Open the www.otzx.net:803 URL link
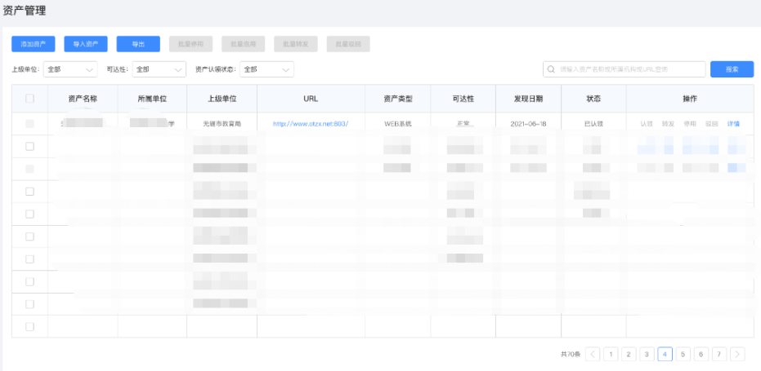Screen dimensions: 761x371 (311, 124)
